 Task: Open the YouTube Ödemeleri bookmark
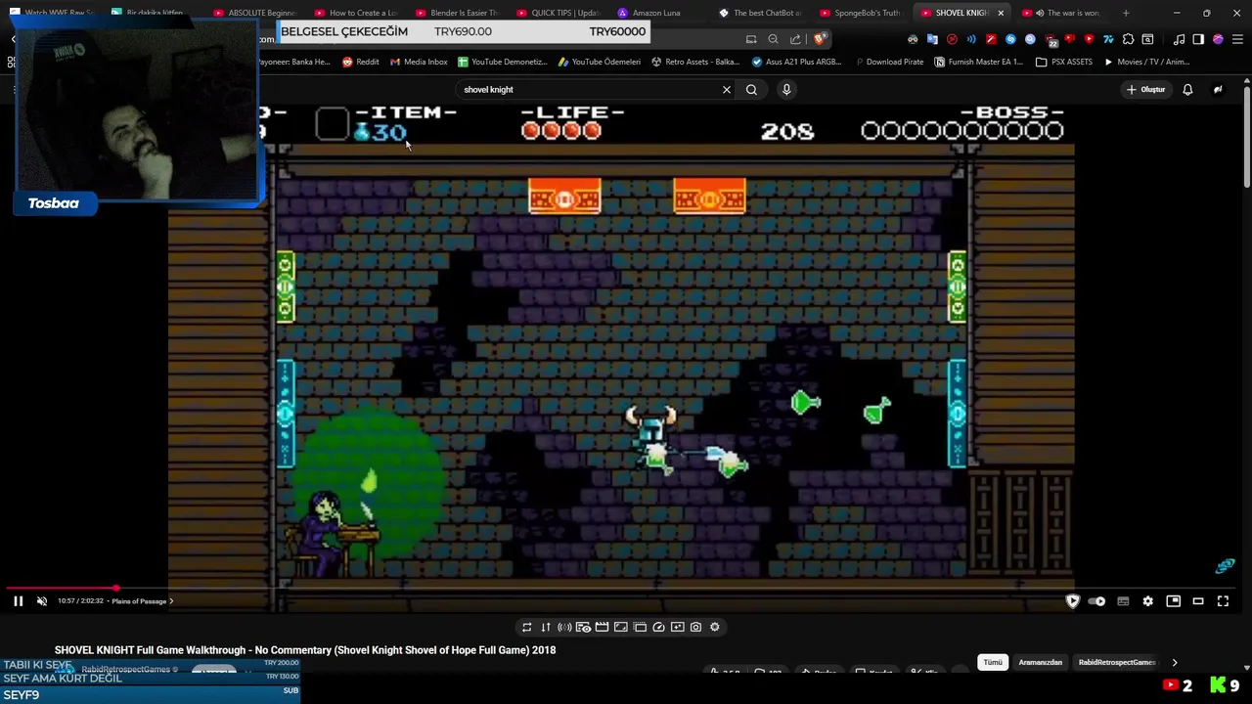click(600, 62)
